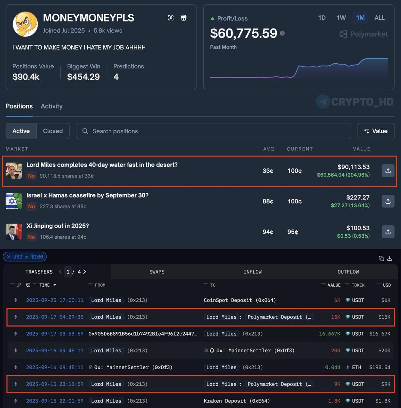Viewport: 401px width, 408px height.
Task: Click CoinSpot Deposit (0x064) recipient
Action: point(240,300)
